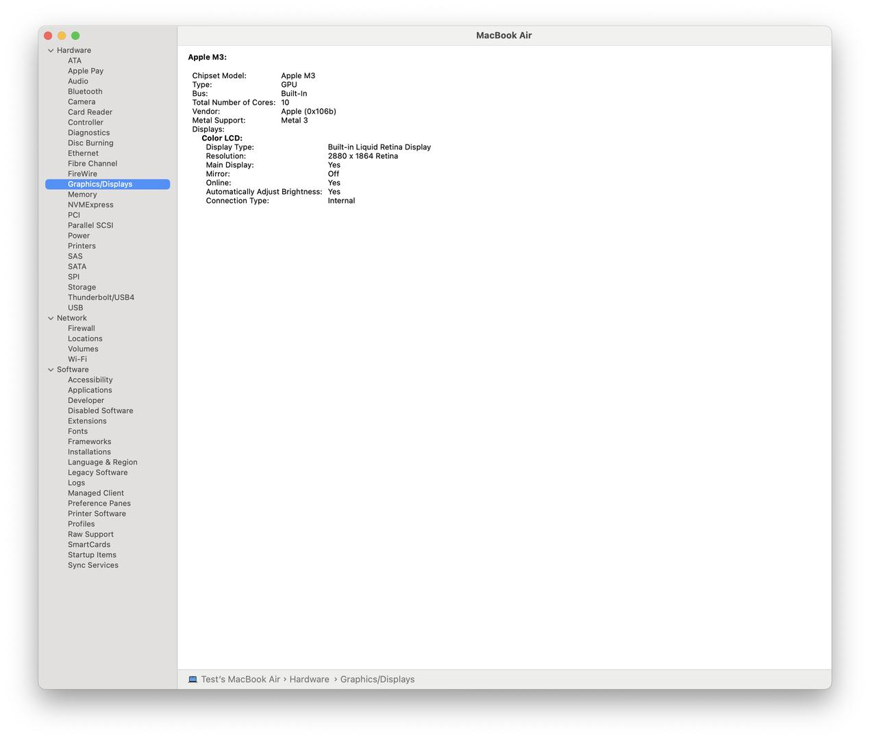Show Installations history
870x740 pixels.
[x=89, y=452]
